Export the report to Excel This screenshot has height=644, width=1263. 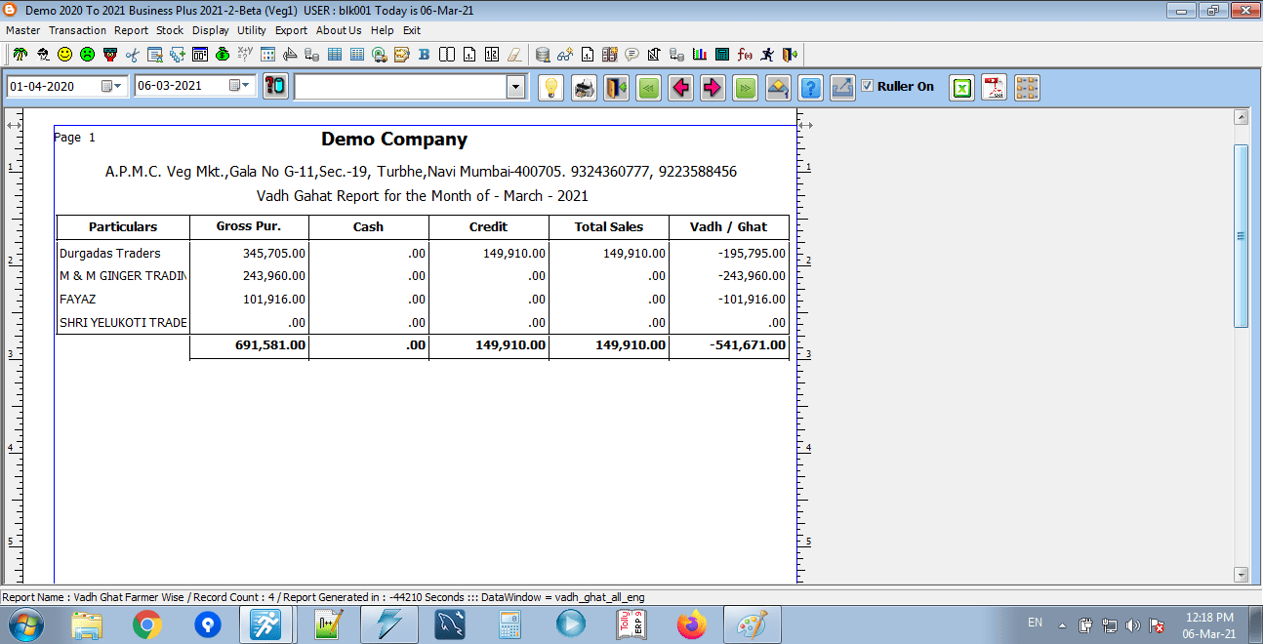click(x=962, y=88)
